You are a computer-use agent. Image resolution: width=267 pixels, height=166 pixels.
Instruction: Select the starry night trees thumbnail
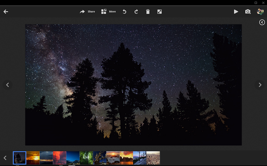[x=19, y=158]
